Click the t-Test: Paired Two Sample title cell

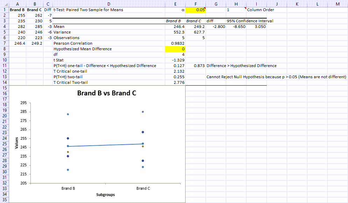pos(88,10)
